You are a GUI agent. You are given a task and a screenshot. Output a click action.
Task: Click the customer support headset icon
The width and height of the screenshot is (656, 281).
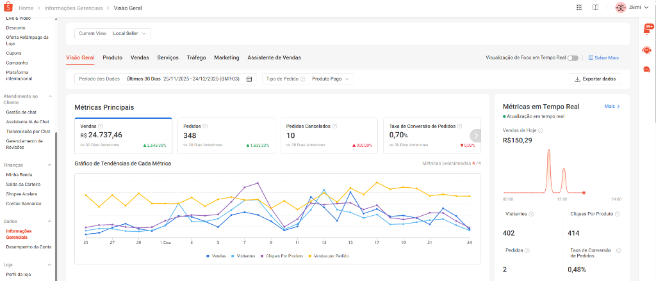pos(646,50)
